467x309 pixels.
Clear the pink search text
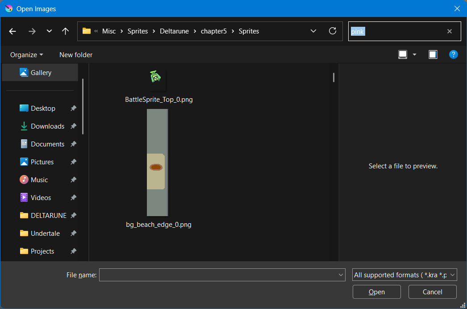pos(450,31)
